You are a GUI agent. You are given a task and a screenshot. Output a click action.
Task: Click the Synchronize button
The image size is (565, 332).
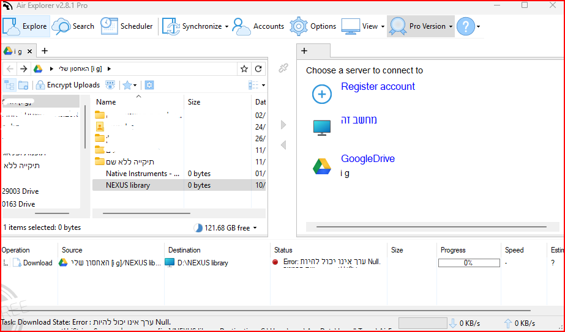point(192,26)
